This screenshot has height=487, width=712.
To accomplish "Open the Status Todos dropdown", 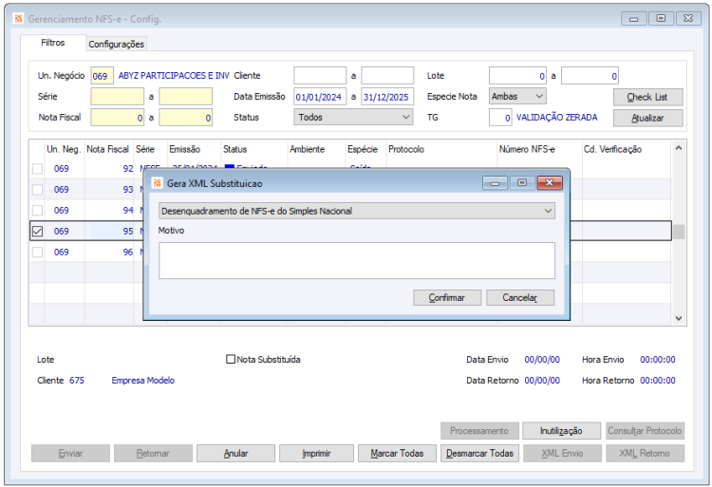I will pyautogui.click(x=353, y=117).
